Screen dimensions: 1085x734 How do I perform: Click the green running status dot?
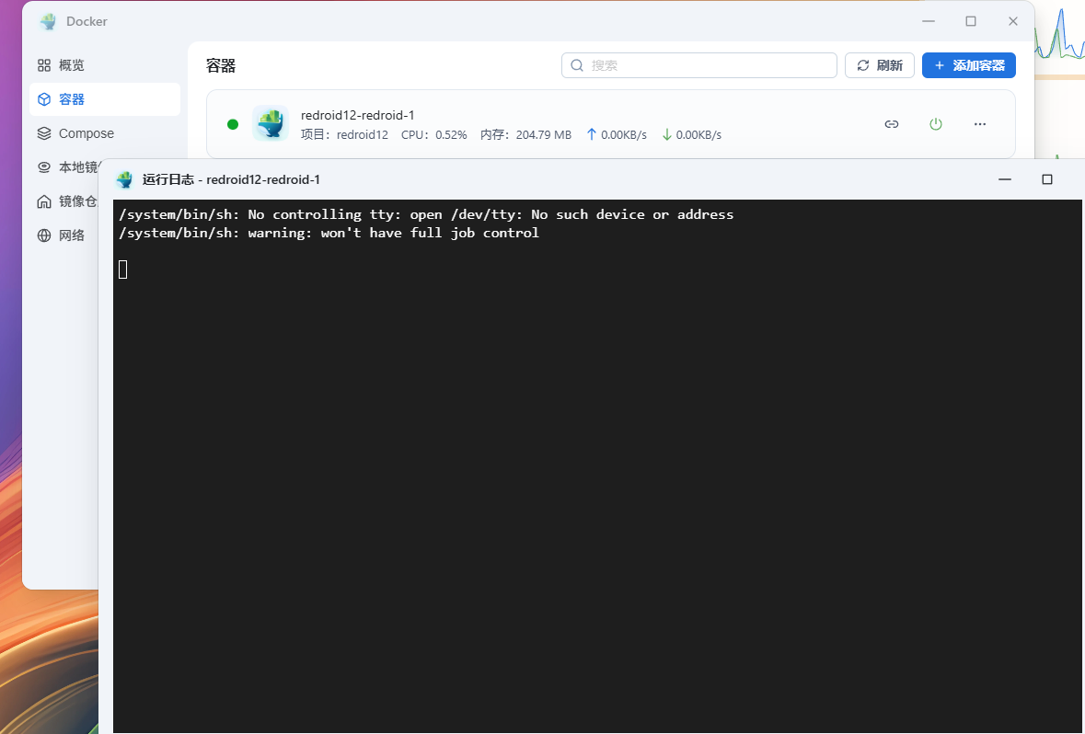pos(233,124)
